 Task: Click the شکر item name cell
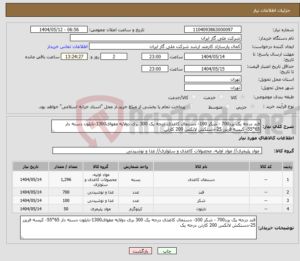click(201, 200)
